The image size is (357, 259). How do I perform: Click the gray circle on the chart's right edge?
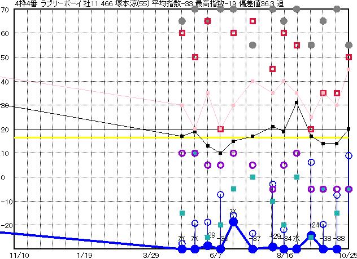click(349, 45)
